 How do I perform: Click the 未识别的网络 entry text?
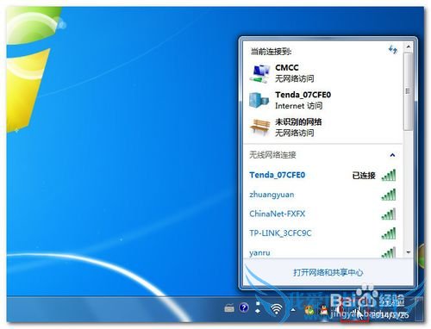[x=298, y=122]
